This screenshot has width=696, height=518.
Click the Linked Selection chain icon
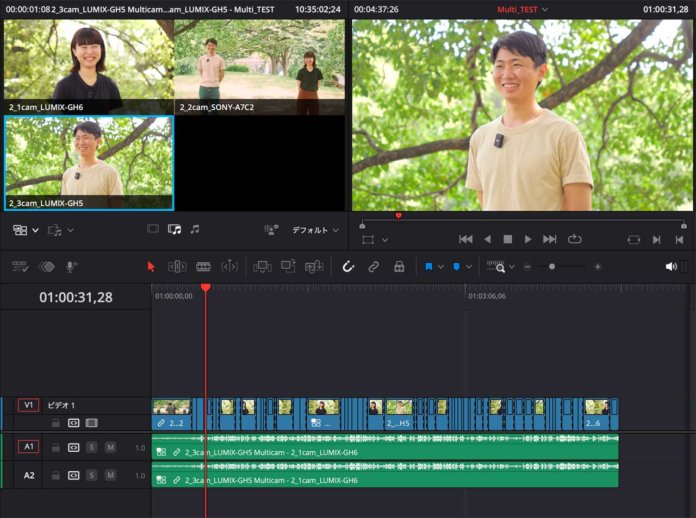pos(374,267)
